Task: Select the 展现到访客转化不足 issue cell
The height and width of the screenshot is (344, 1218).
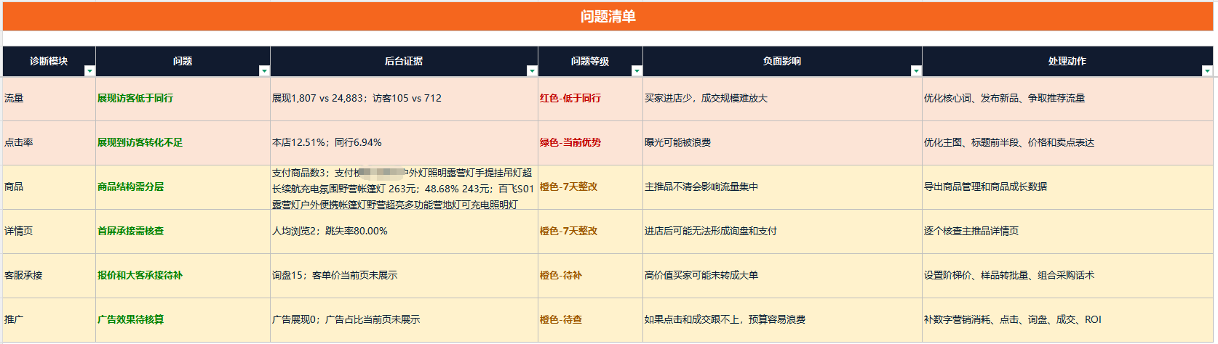Action: (x=183, y=143)
